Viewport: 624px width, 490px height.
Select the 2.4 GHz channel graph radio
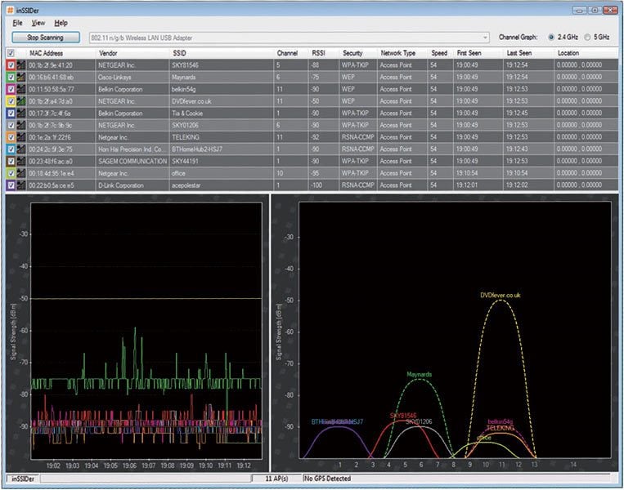(x=551, y=38)
